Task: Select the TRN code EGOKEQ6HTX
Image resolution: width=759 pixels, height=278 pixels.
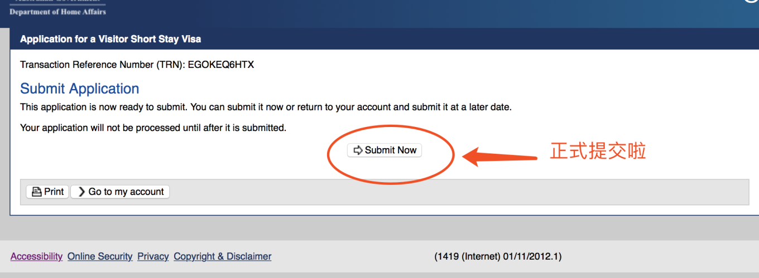Action: coord(221,65)
